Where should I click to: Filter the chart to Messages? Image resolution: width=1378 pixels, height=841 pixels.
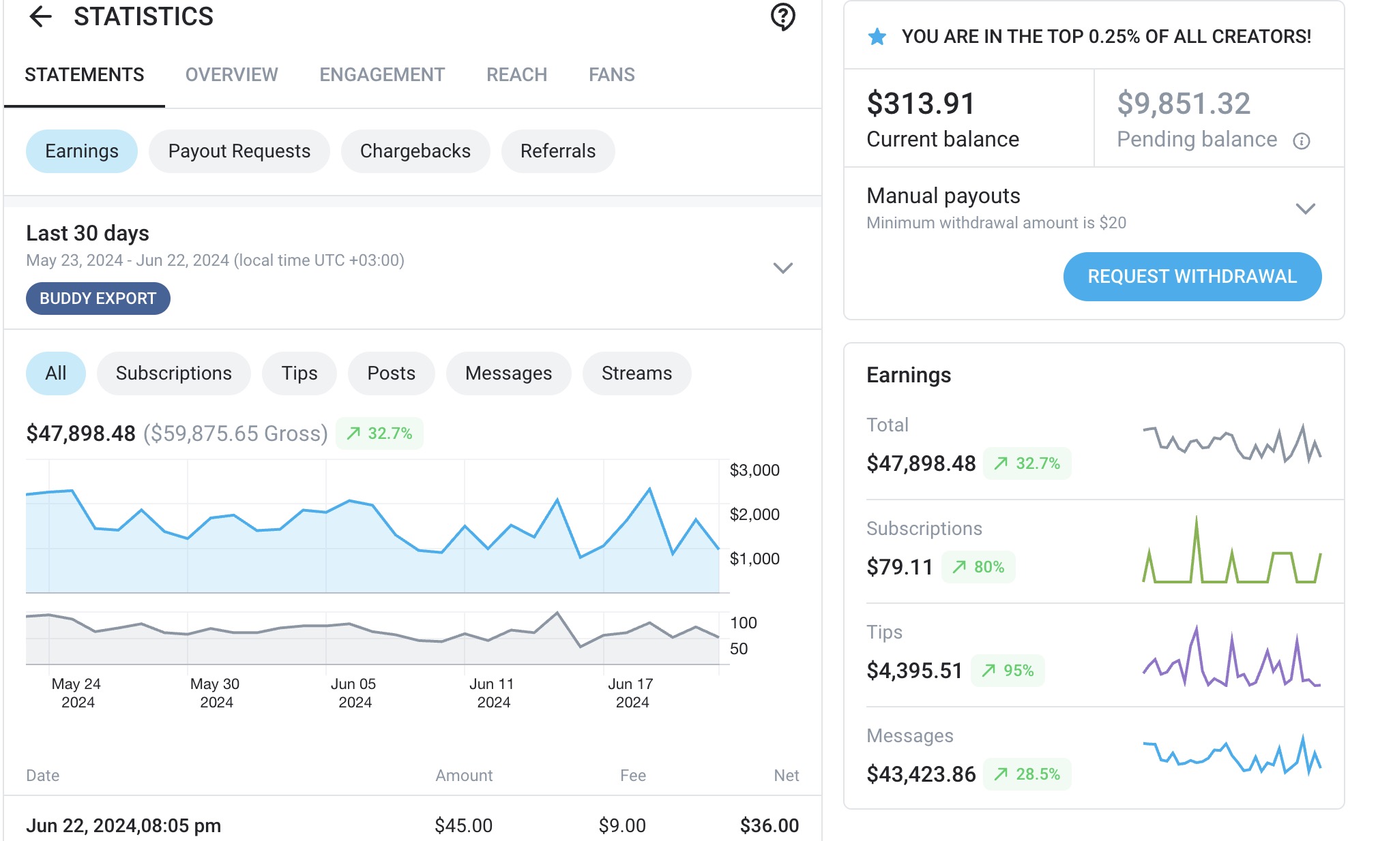pyautogui.click(x=508, y=373)
